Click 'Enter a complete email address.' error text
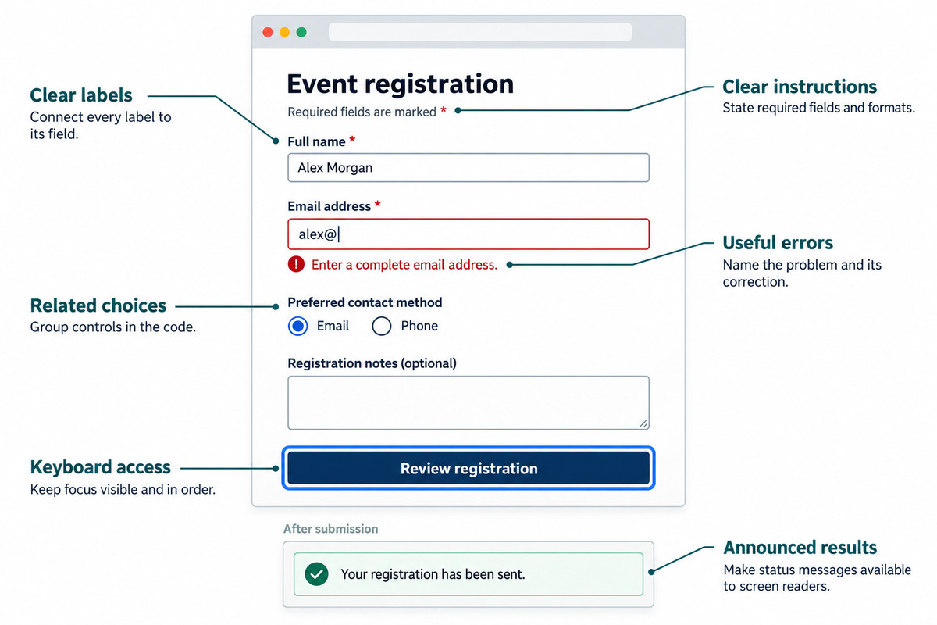The width and height of the screenshot is (937, 625). coord(404,265)
